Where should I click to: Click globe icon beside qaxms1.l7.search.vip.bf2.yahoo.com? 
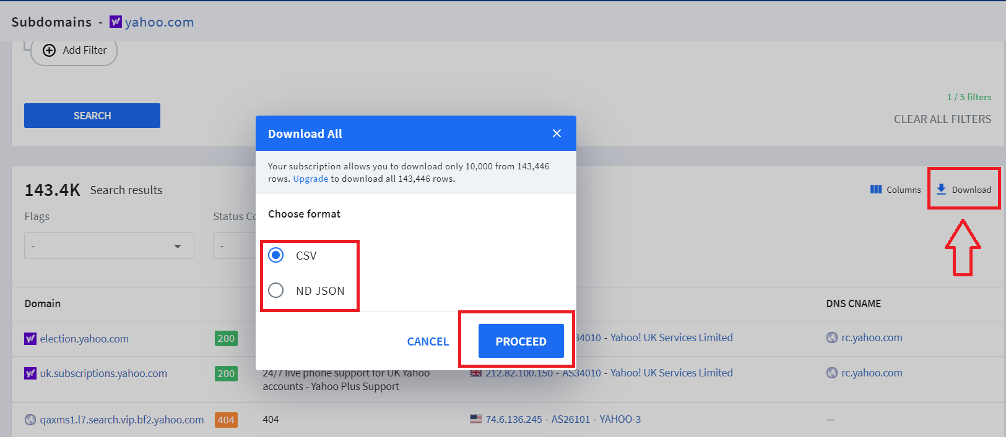pyautogui.click(x=30, y=420)
